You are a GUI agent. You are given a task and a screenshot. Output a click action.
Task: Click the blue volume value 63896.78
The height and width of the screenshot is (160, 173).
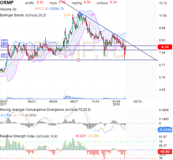click(x=56, y=9)
